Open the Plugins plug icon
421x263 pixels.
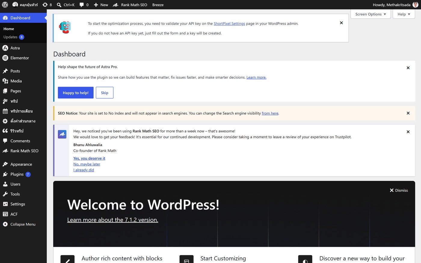click(5, 174)
